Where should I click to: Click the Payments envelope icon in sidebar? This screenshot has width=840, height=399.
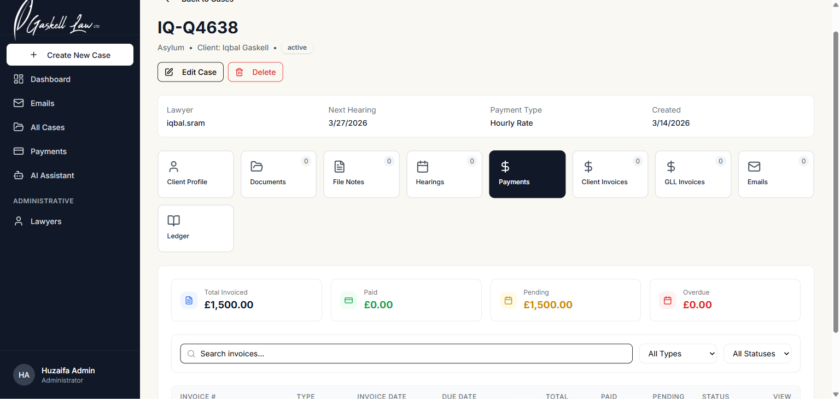tap(18, 151)
